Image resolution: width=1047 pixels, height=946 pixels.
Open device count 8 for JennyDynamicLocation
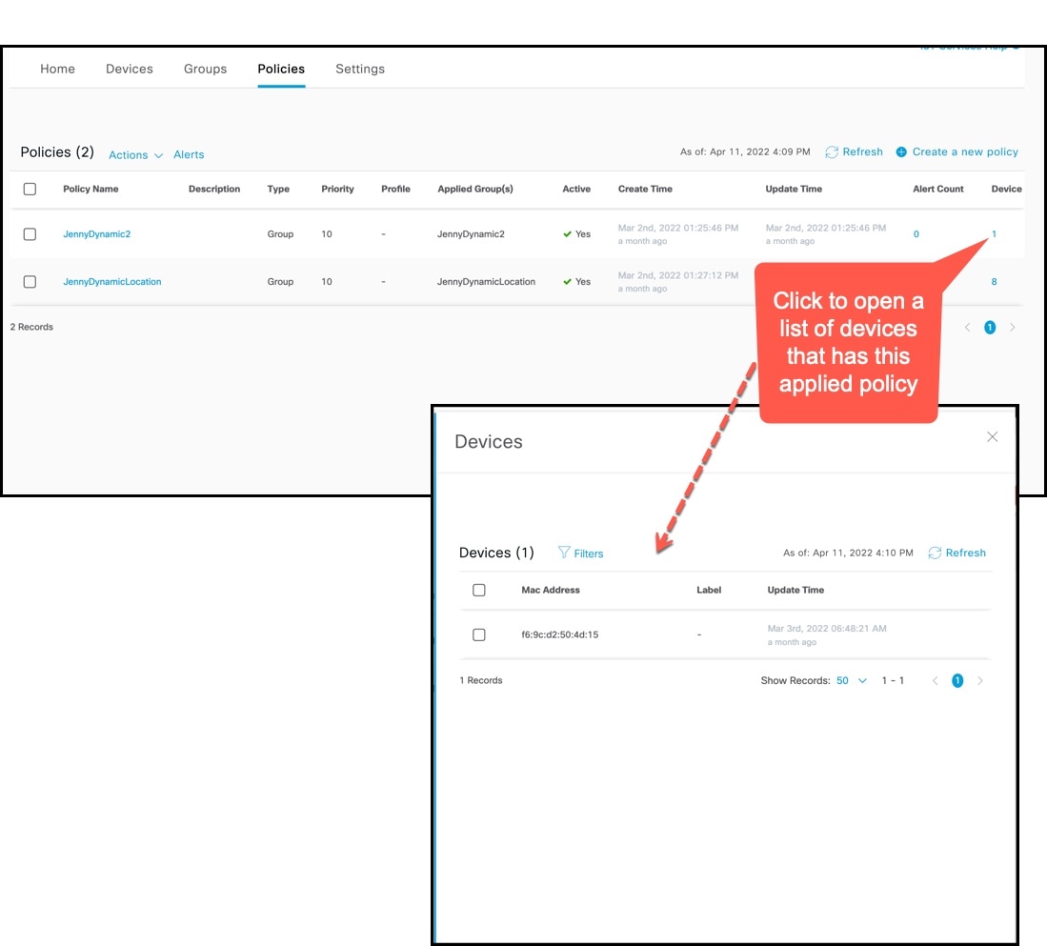[x=994, y=282]
